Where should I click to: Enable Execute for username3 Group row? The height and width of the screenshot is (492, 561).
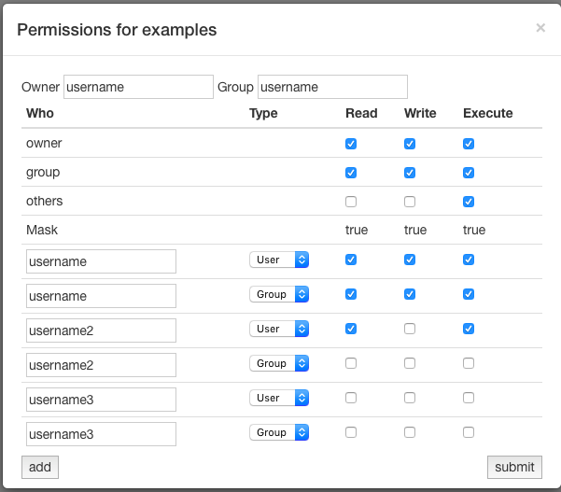[x=469, y=432]
